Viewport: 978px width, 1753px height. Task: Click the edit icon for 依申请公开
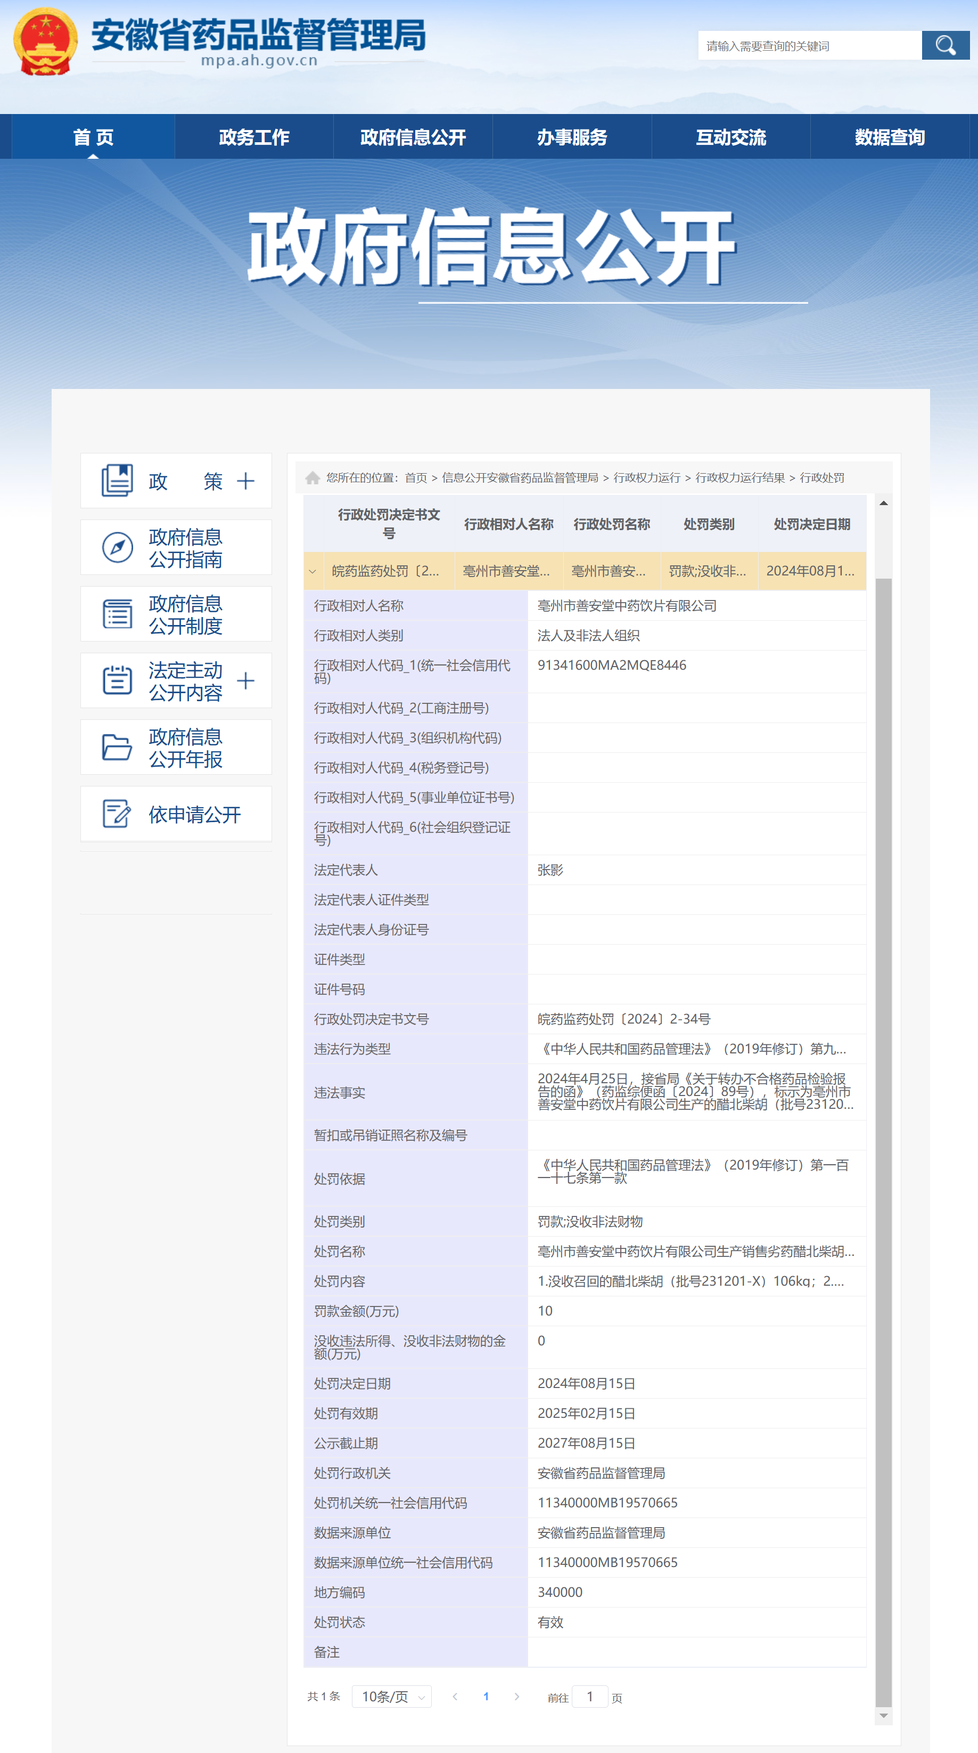[117, 814]
